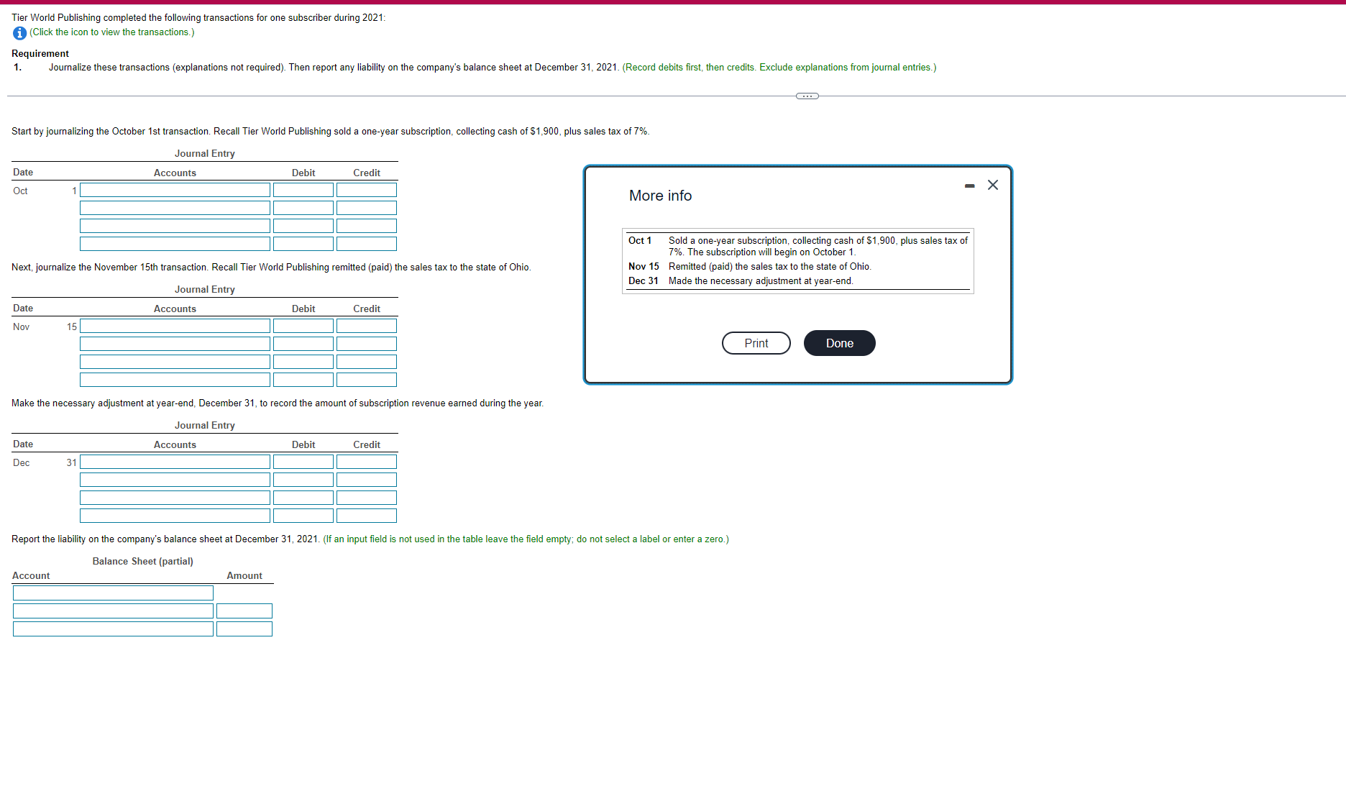The image size is (1346, 799).
Task: Click the first Debit field for Dec 31 entry
Action: click(x=303, y=462)
